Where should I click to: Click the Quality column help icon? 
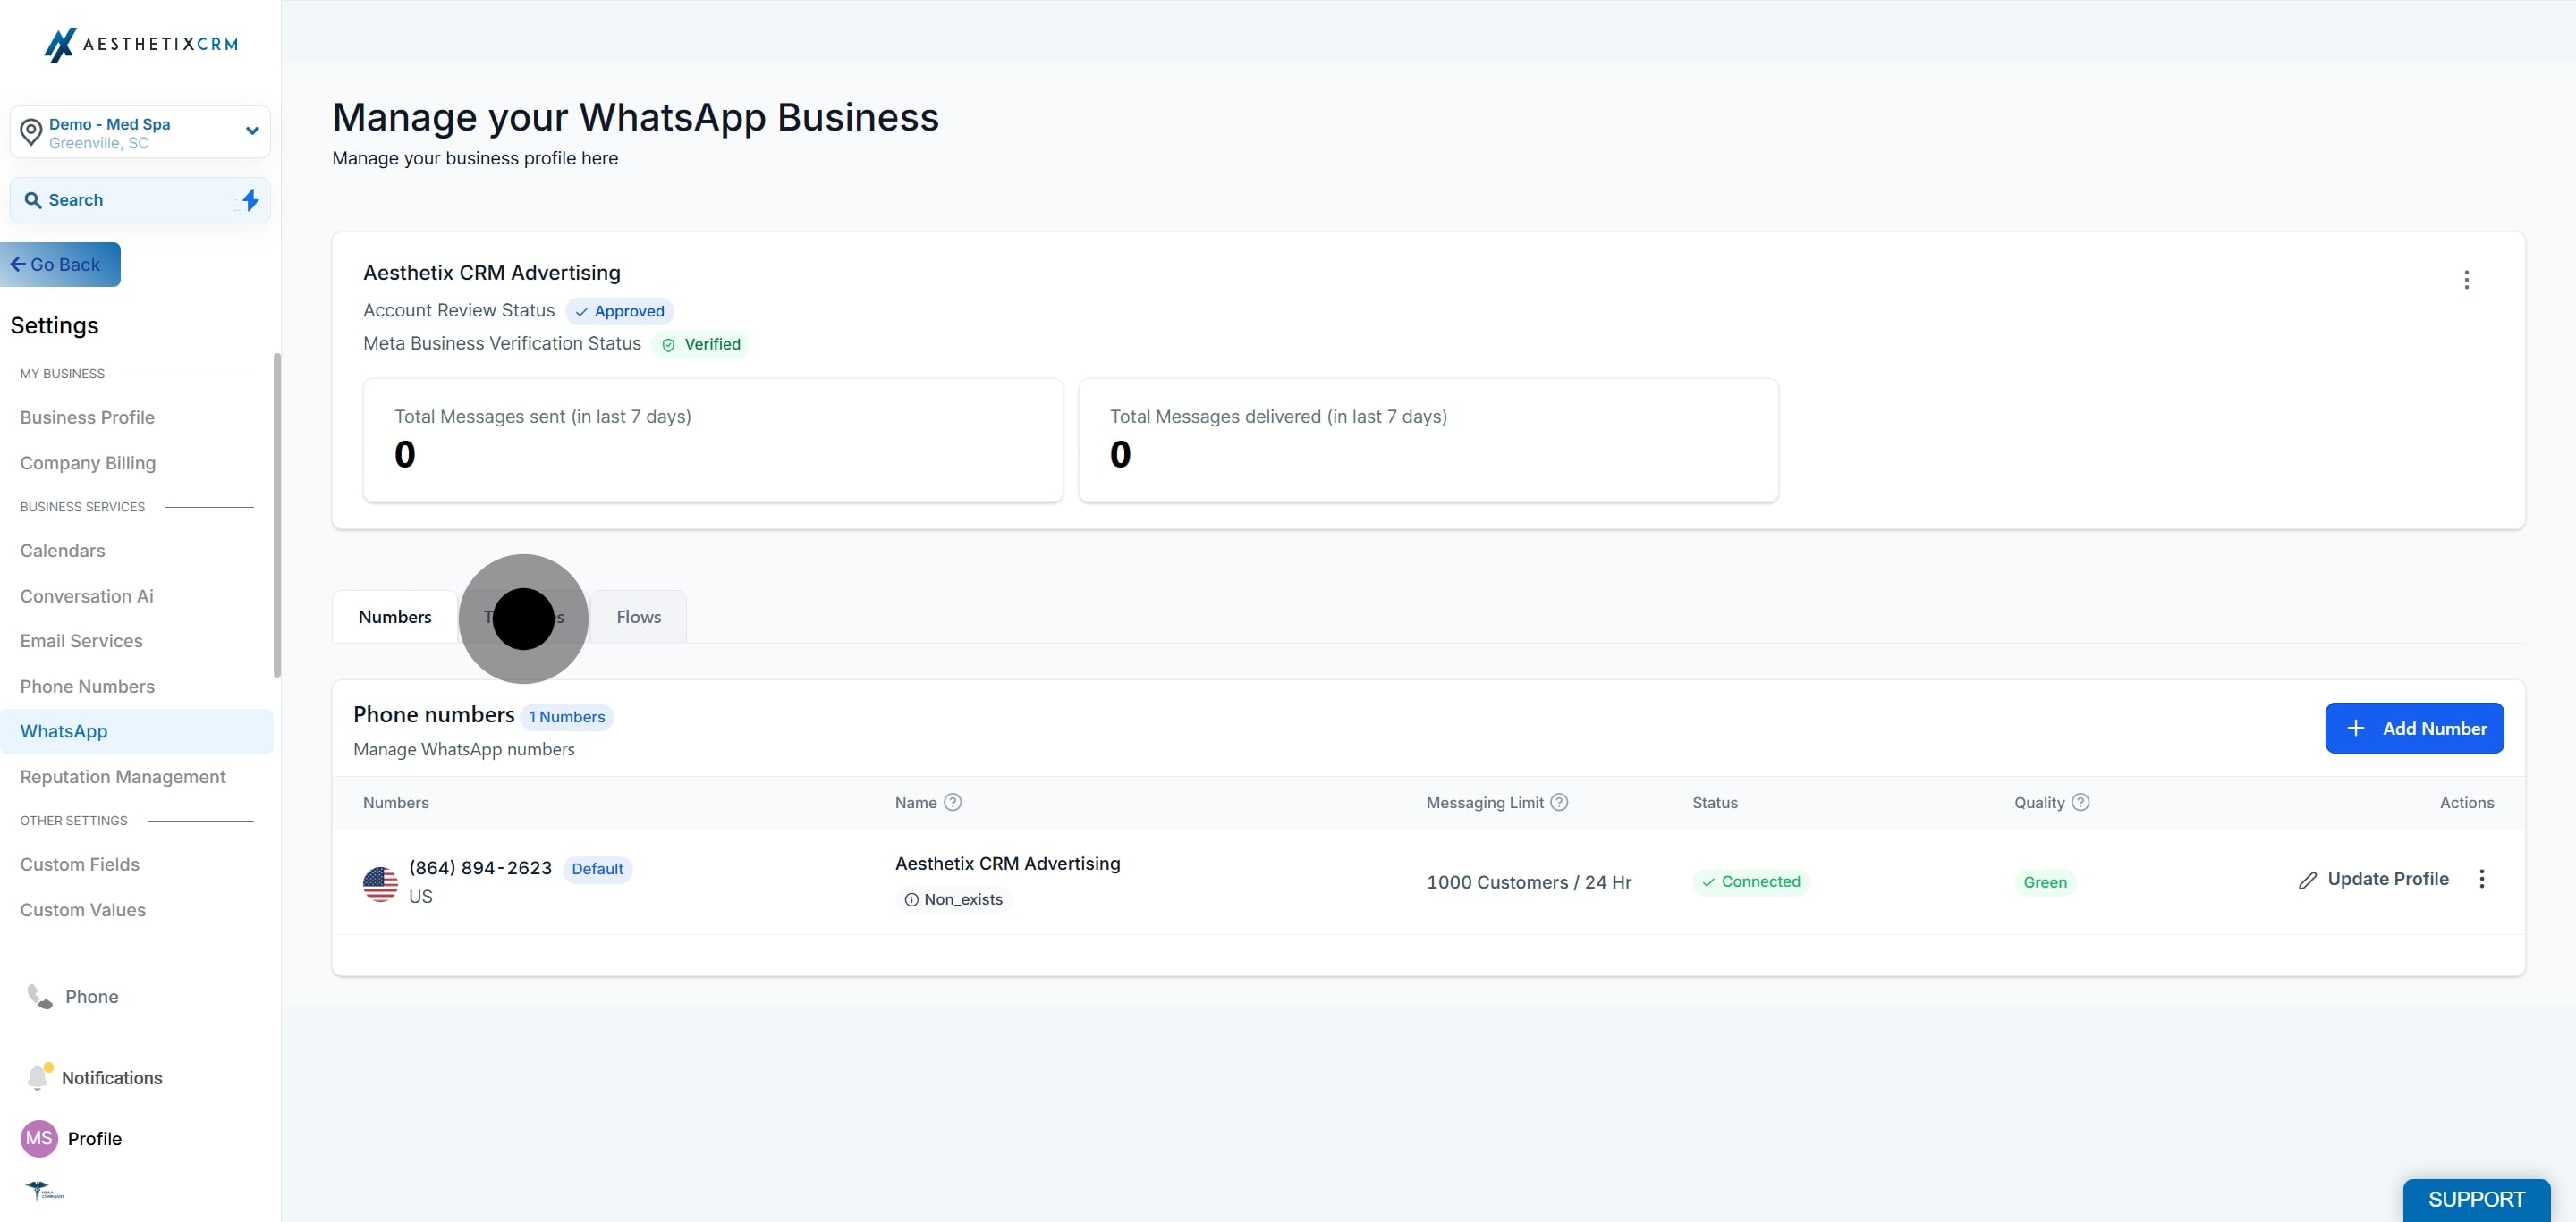pyautogui.click(x=2081, y=803)
